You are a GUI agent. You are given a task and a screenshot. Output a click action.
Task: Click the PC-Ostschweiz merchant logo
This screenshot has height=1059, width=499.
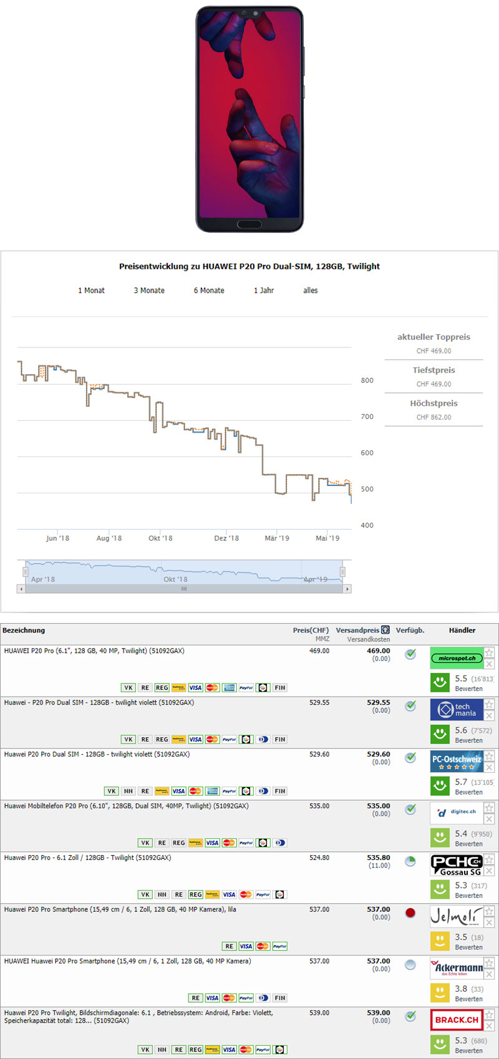457,762
